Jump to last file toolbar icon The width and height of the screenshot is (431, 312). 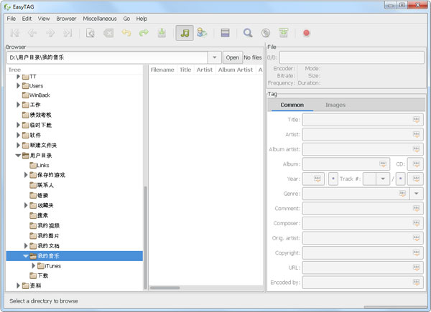pos(68,33)
